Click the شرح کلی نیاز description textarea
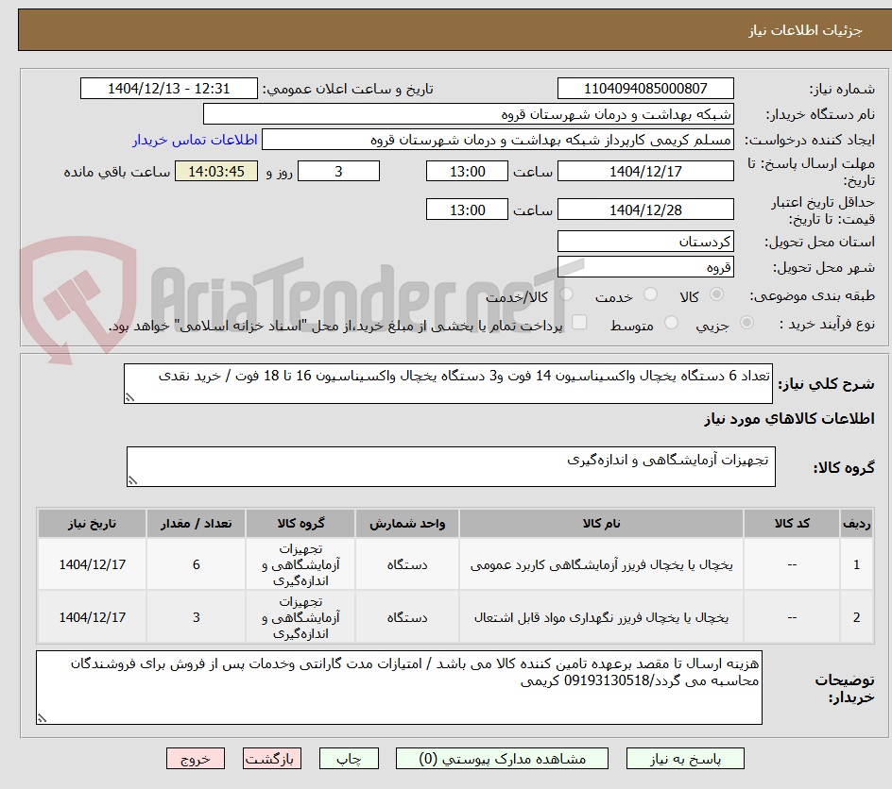This screenshot has height=789, width=892. pos(448,384)
